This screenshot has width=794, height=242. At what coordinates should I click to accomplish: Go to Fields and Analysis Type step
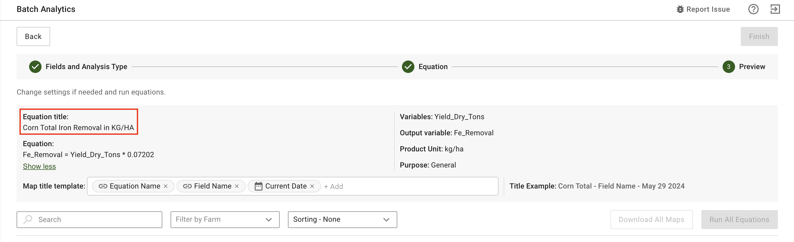pyautogui.click(x=86, y=66)
